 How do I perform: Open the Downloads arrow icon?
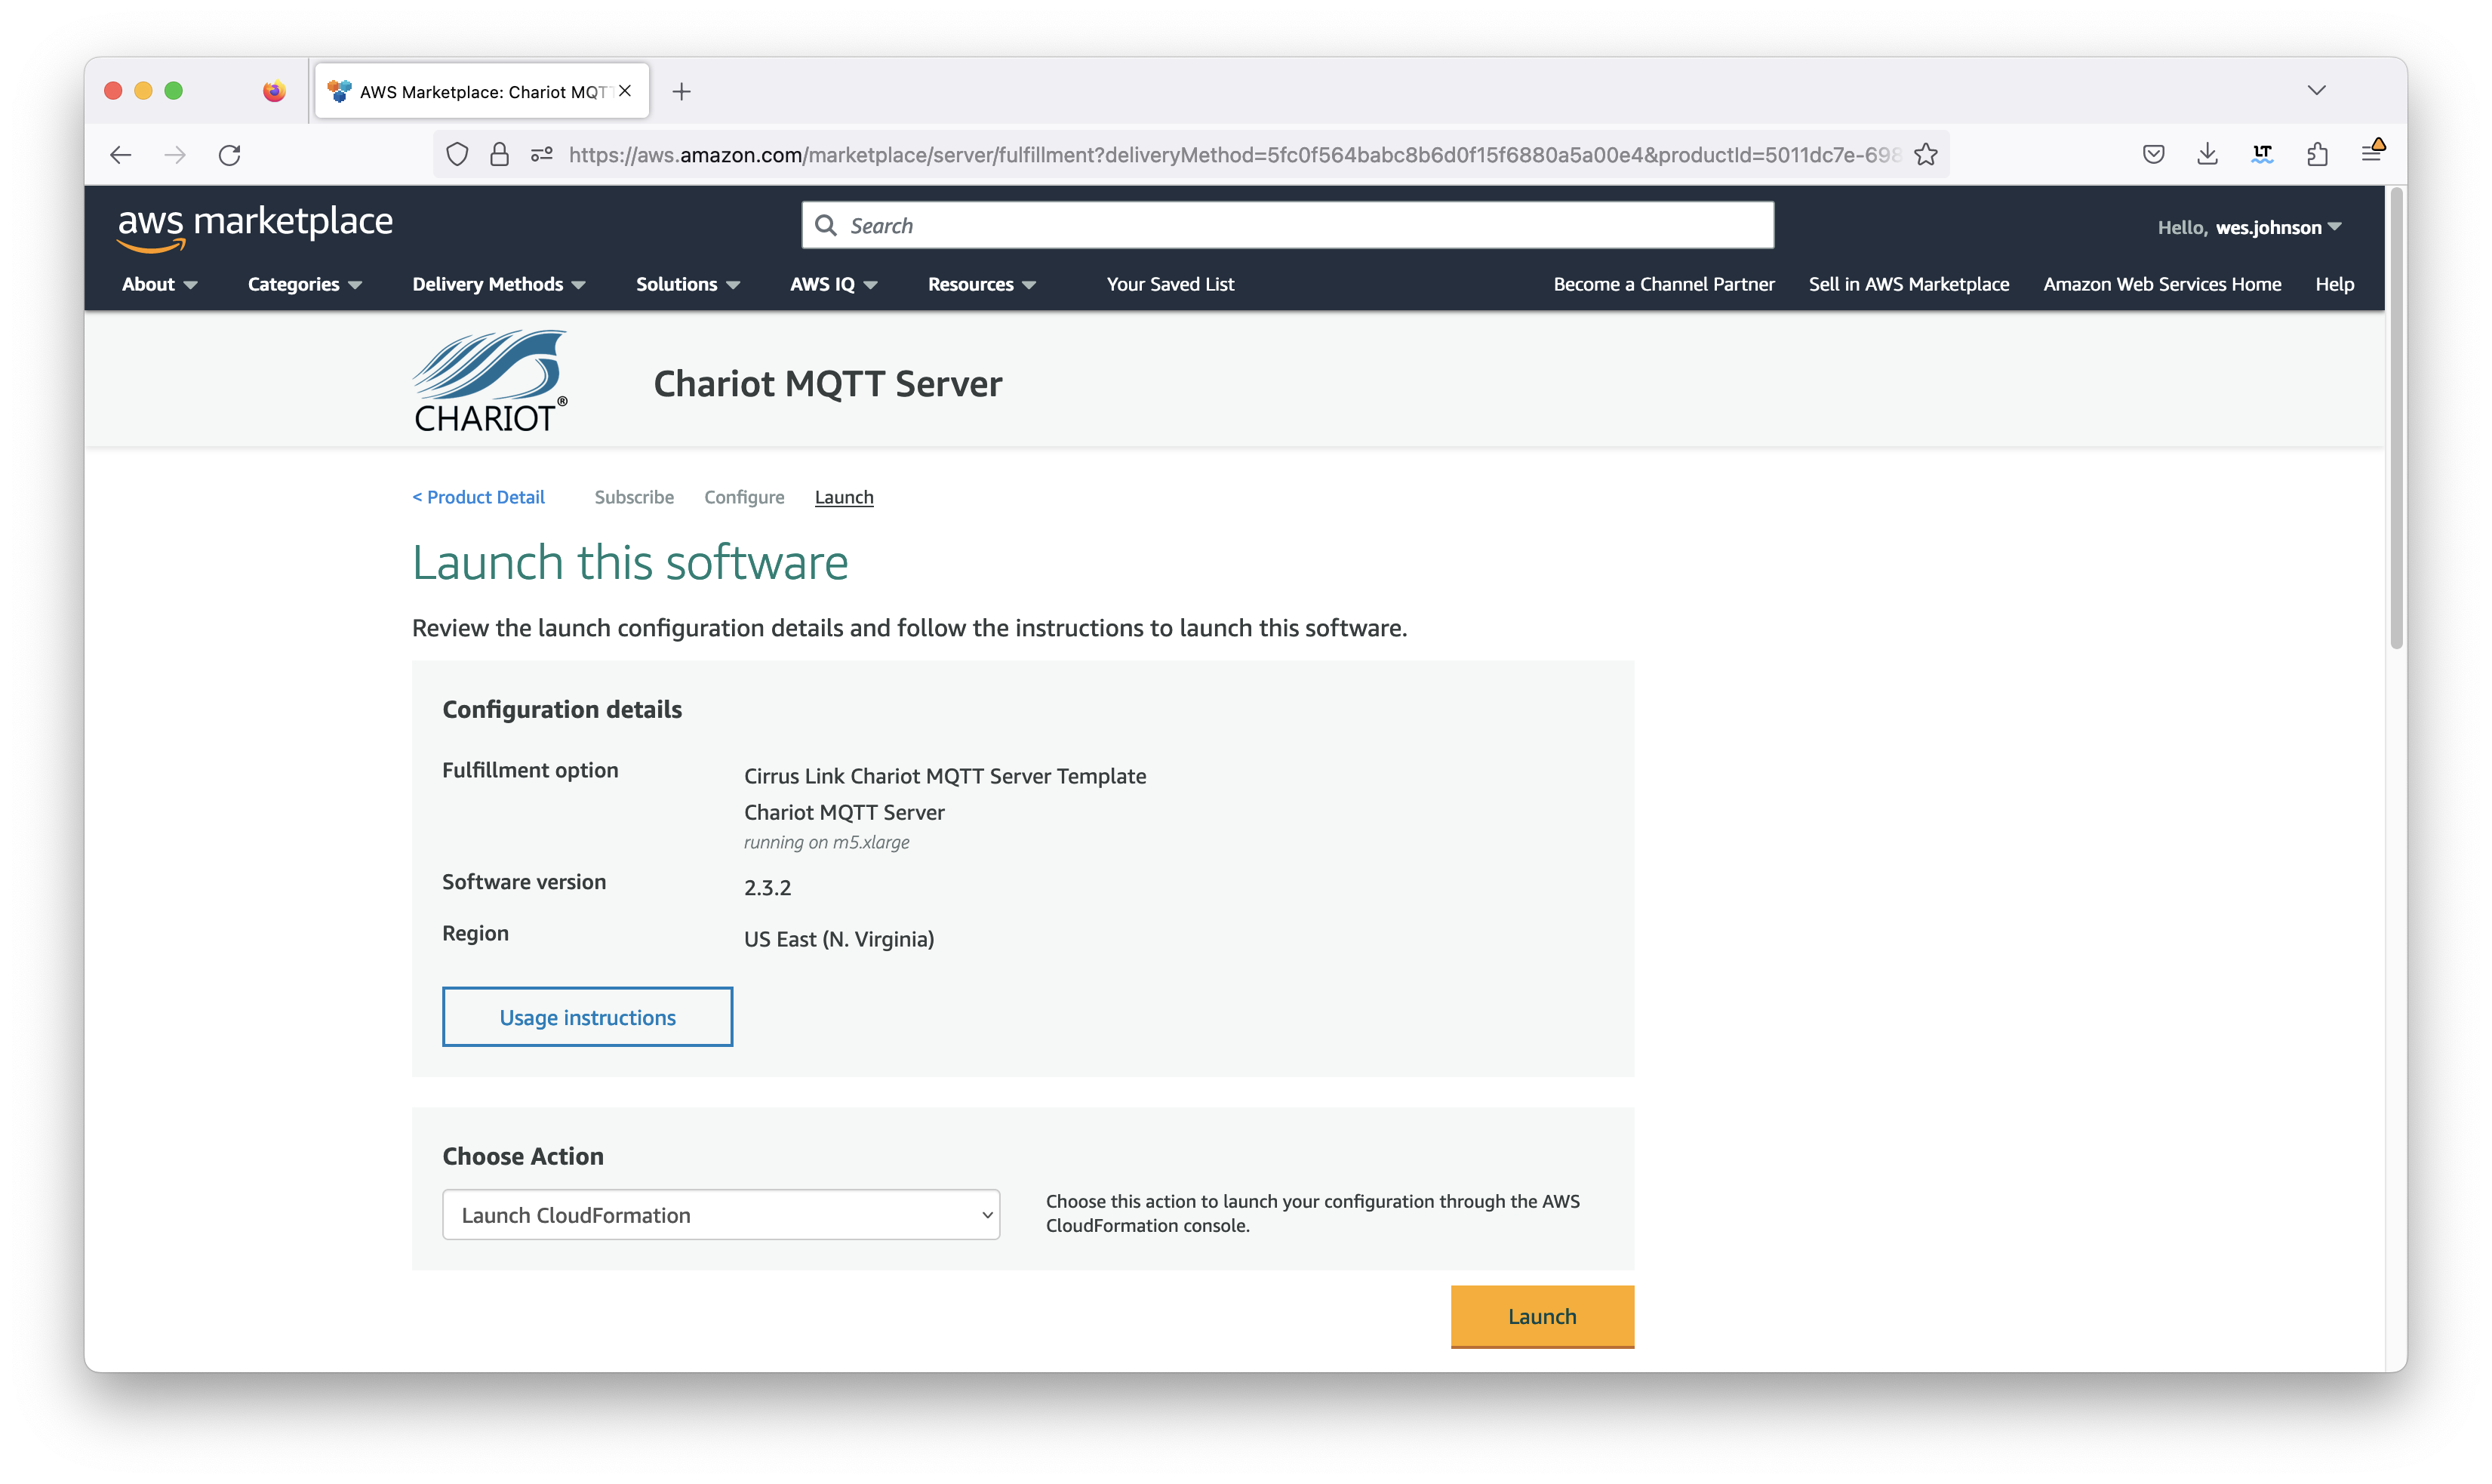pos(2208,154)
